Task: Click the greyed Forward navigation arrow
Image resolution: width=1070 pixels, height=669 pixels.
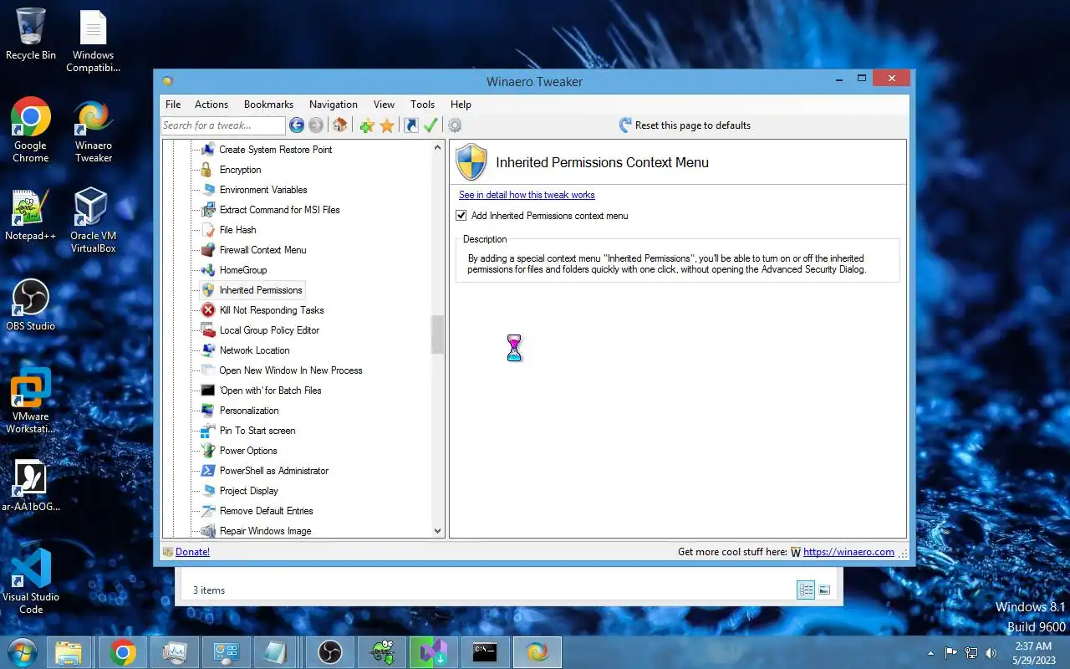Action: (x=316, y=125)
